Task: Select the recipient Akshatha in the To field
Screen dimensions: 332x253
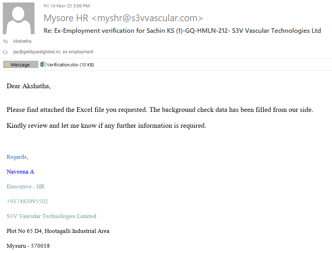Action: tap(22, 41)
